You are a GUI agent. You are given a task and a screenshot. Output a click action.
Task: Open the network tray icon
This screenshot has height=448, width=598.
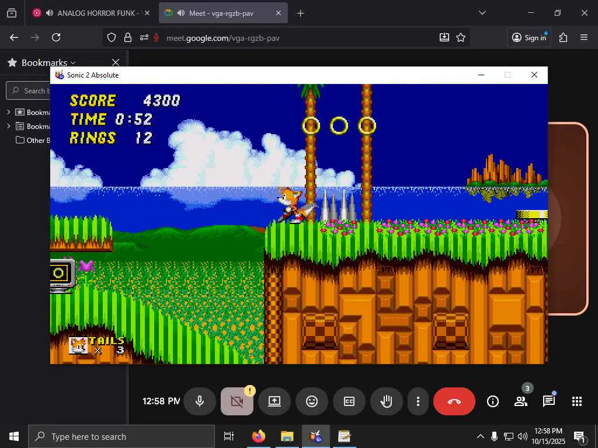(509, 436)
